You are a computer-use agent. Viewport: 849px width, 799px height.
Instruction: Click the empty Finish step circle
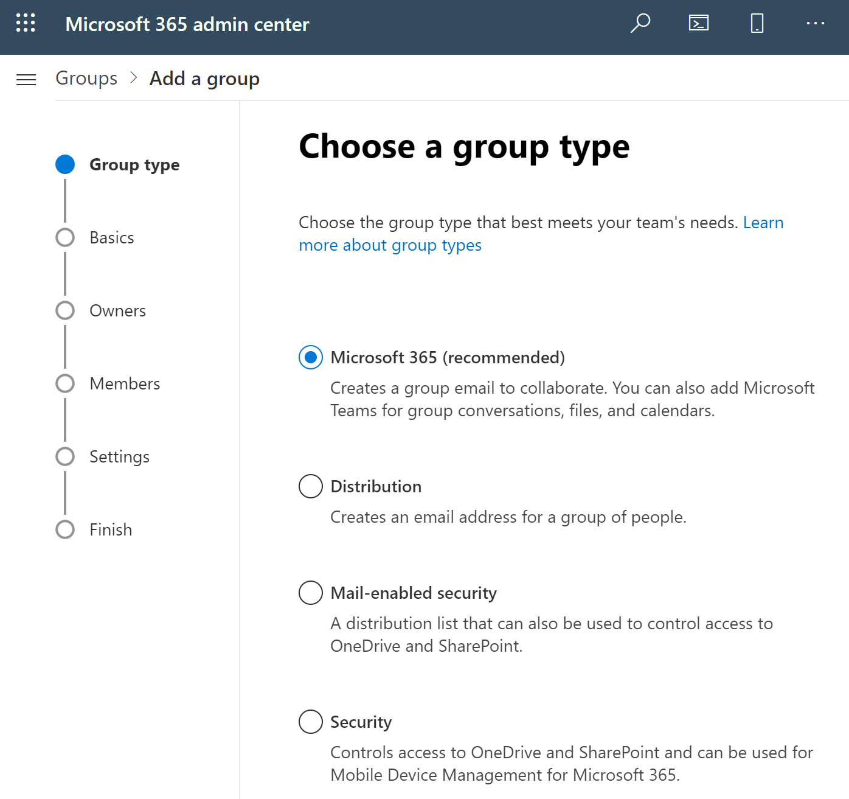click(65, 529)
